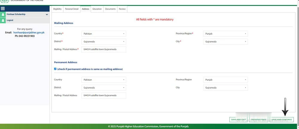The image size is (299, 129).
Task: Open the Permanent Address Country dropdown
Action: pyautogui.click(x=104, y=80)
